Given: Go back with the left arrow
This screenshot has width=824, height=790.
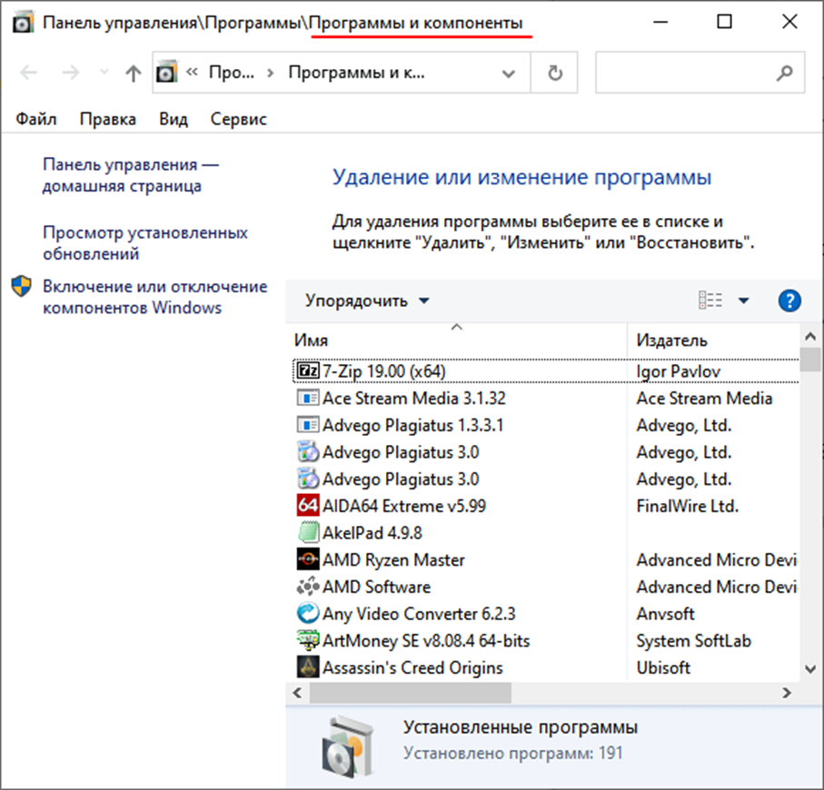Looking at the screenshot, I should tap(28, 73).
